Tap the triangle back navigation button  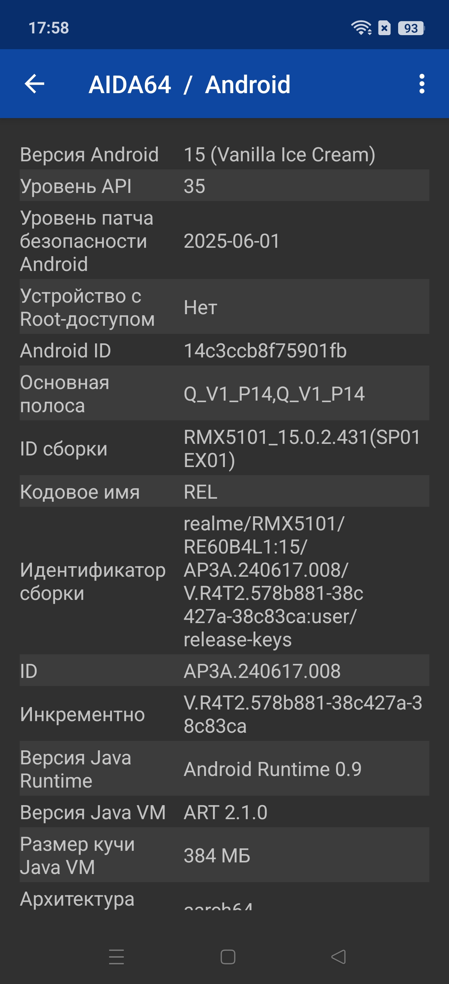point(339,957)
